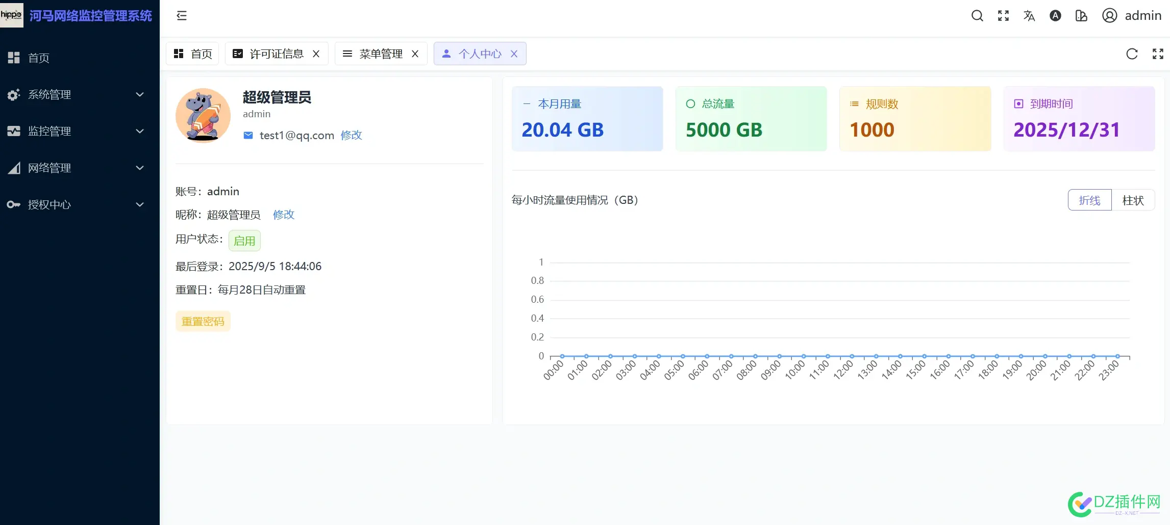This screenshot has height=525, width=1170.
Task: Open the theme palette icon in header
Action: (x=1081, y=16)
